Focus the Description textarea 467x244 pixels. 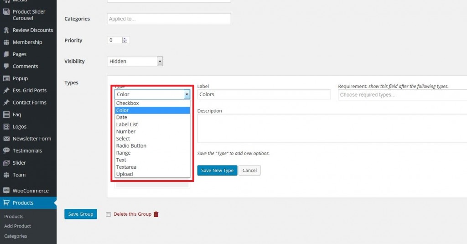click(332, 129)
